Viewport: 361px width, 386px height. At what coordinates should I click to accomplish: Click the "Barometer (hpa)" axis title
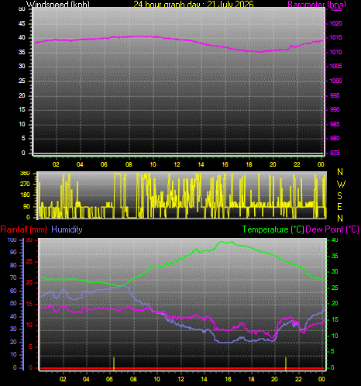click(x=317, y=4)
